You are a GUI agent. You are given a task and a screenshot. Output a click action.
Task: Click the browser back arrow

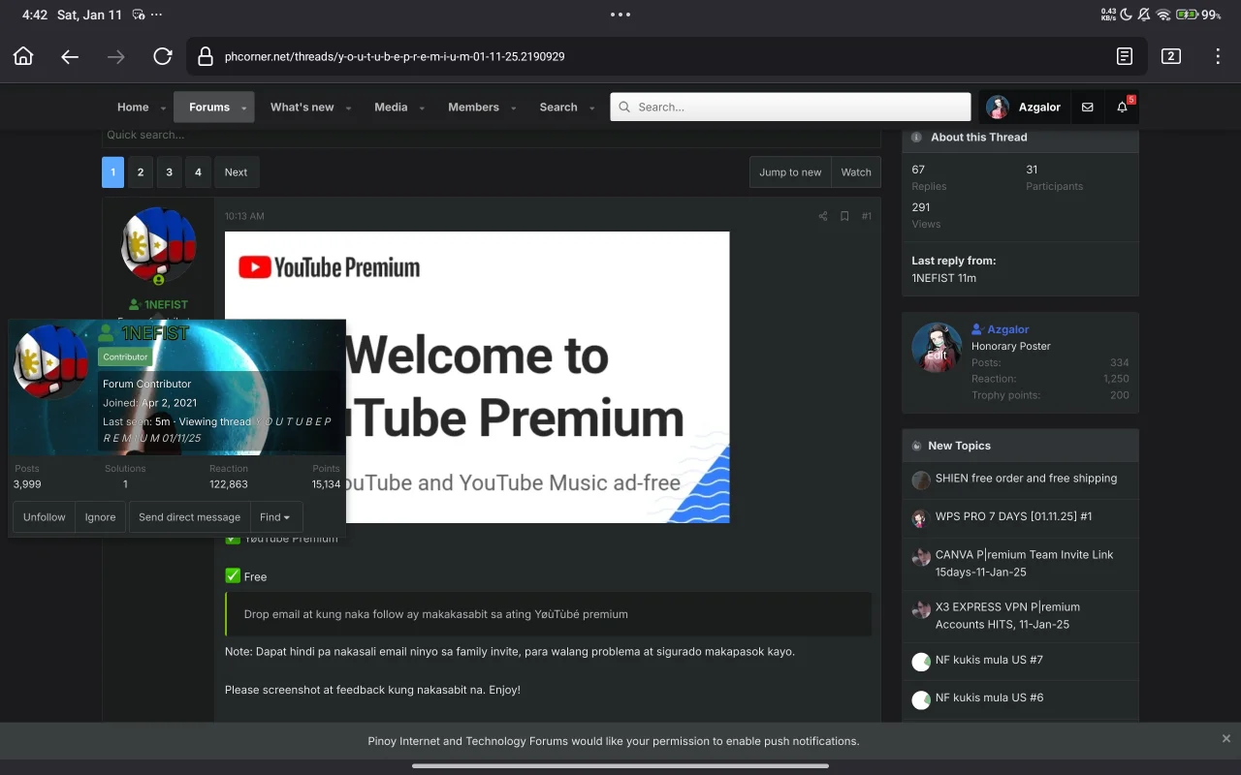click(70, 56)
